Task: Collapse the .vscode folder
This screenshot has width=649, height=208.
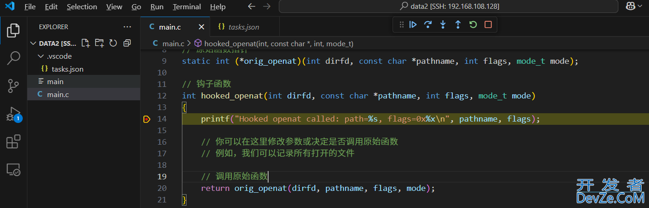Action: click(x=40, y=56)
